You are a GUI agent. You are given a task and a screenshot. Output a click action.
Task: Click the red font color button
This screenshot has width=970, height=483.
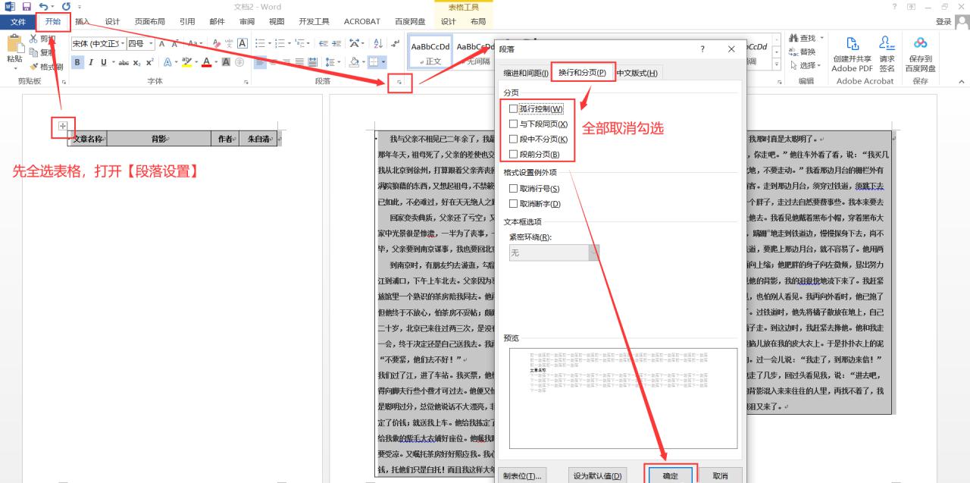click(205, 62)
